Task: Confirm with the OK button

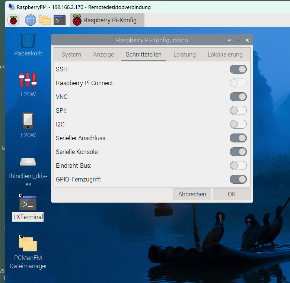Action: 232,194
